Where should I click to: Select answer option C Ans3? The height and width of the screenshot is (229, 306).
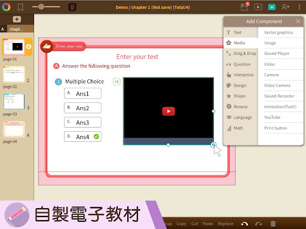click(x=82, y=122)
